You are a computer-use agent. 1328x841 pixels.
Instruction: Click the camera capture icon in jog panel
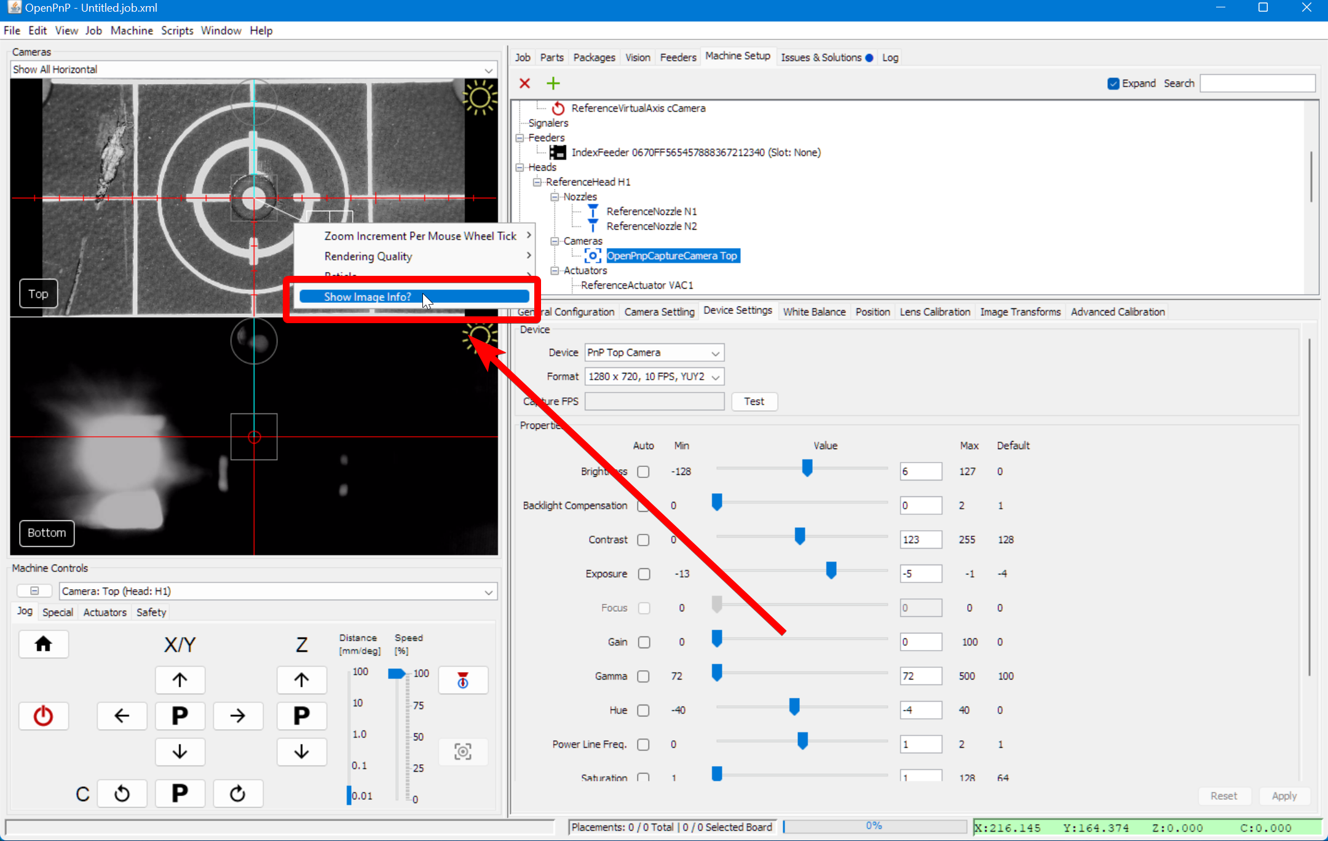[x=462, y=751]
